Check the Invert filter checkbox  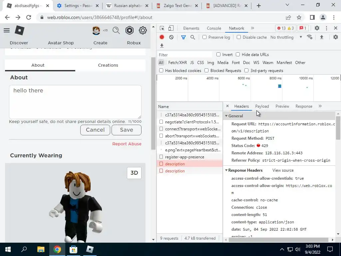(218, 54)
